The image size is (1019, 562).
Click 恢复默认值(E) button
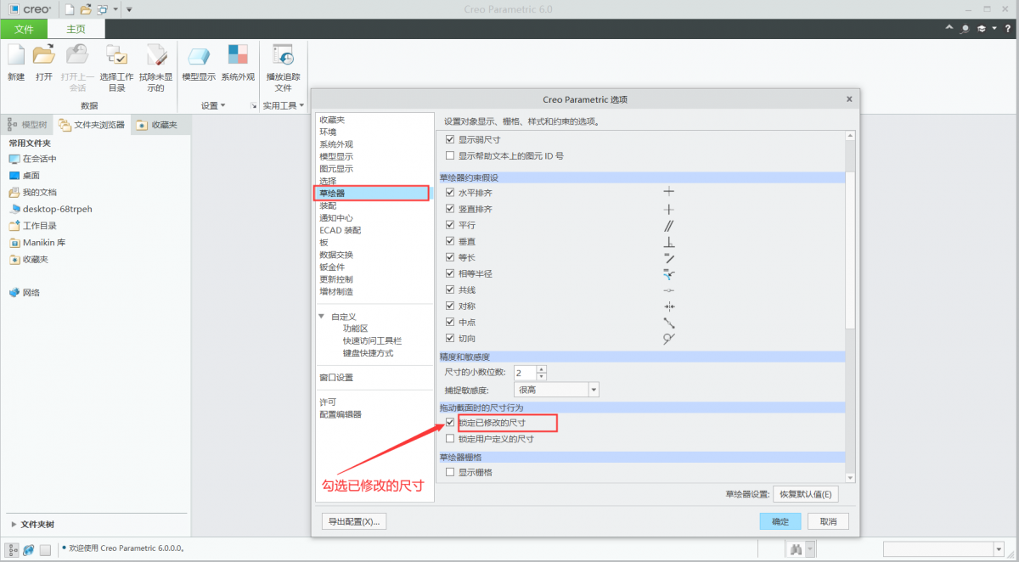click(806, 494)
